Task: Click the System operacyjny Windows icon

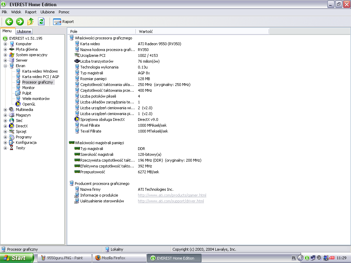Action: pos(12,55)
